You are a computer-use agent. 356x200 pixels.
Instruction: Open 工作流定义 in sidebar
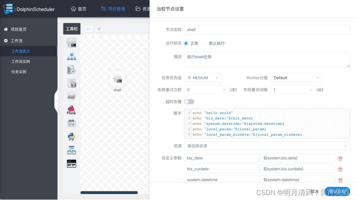[x=29, y=51]
